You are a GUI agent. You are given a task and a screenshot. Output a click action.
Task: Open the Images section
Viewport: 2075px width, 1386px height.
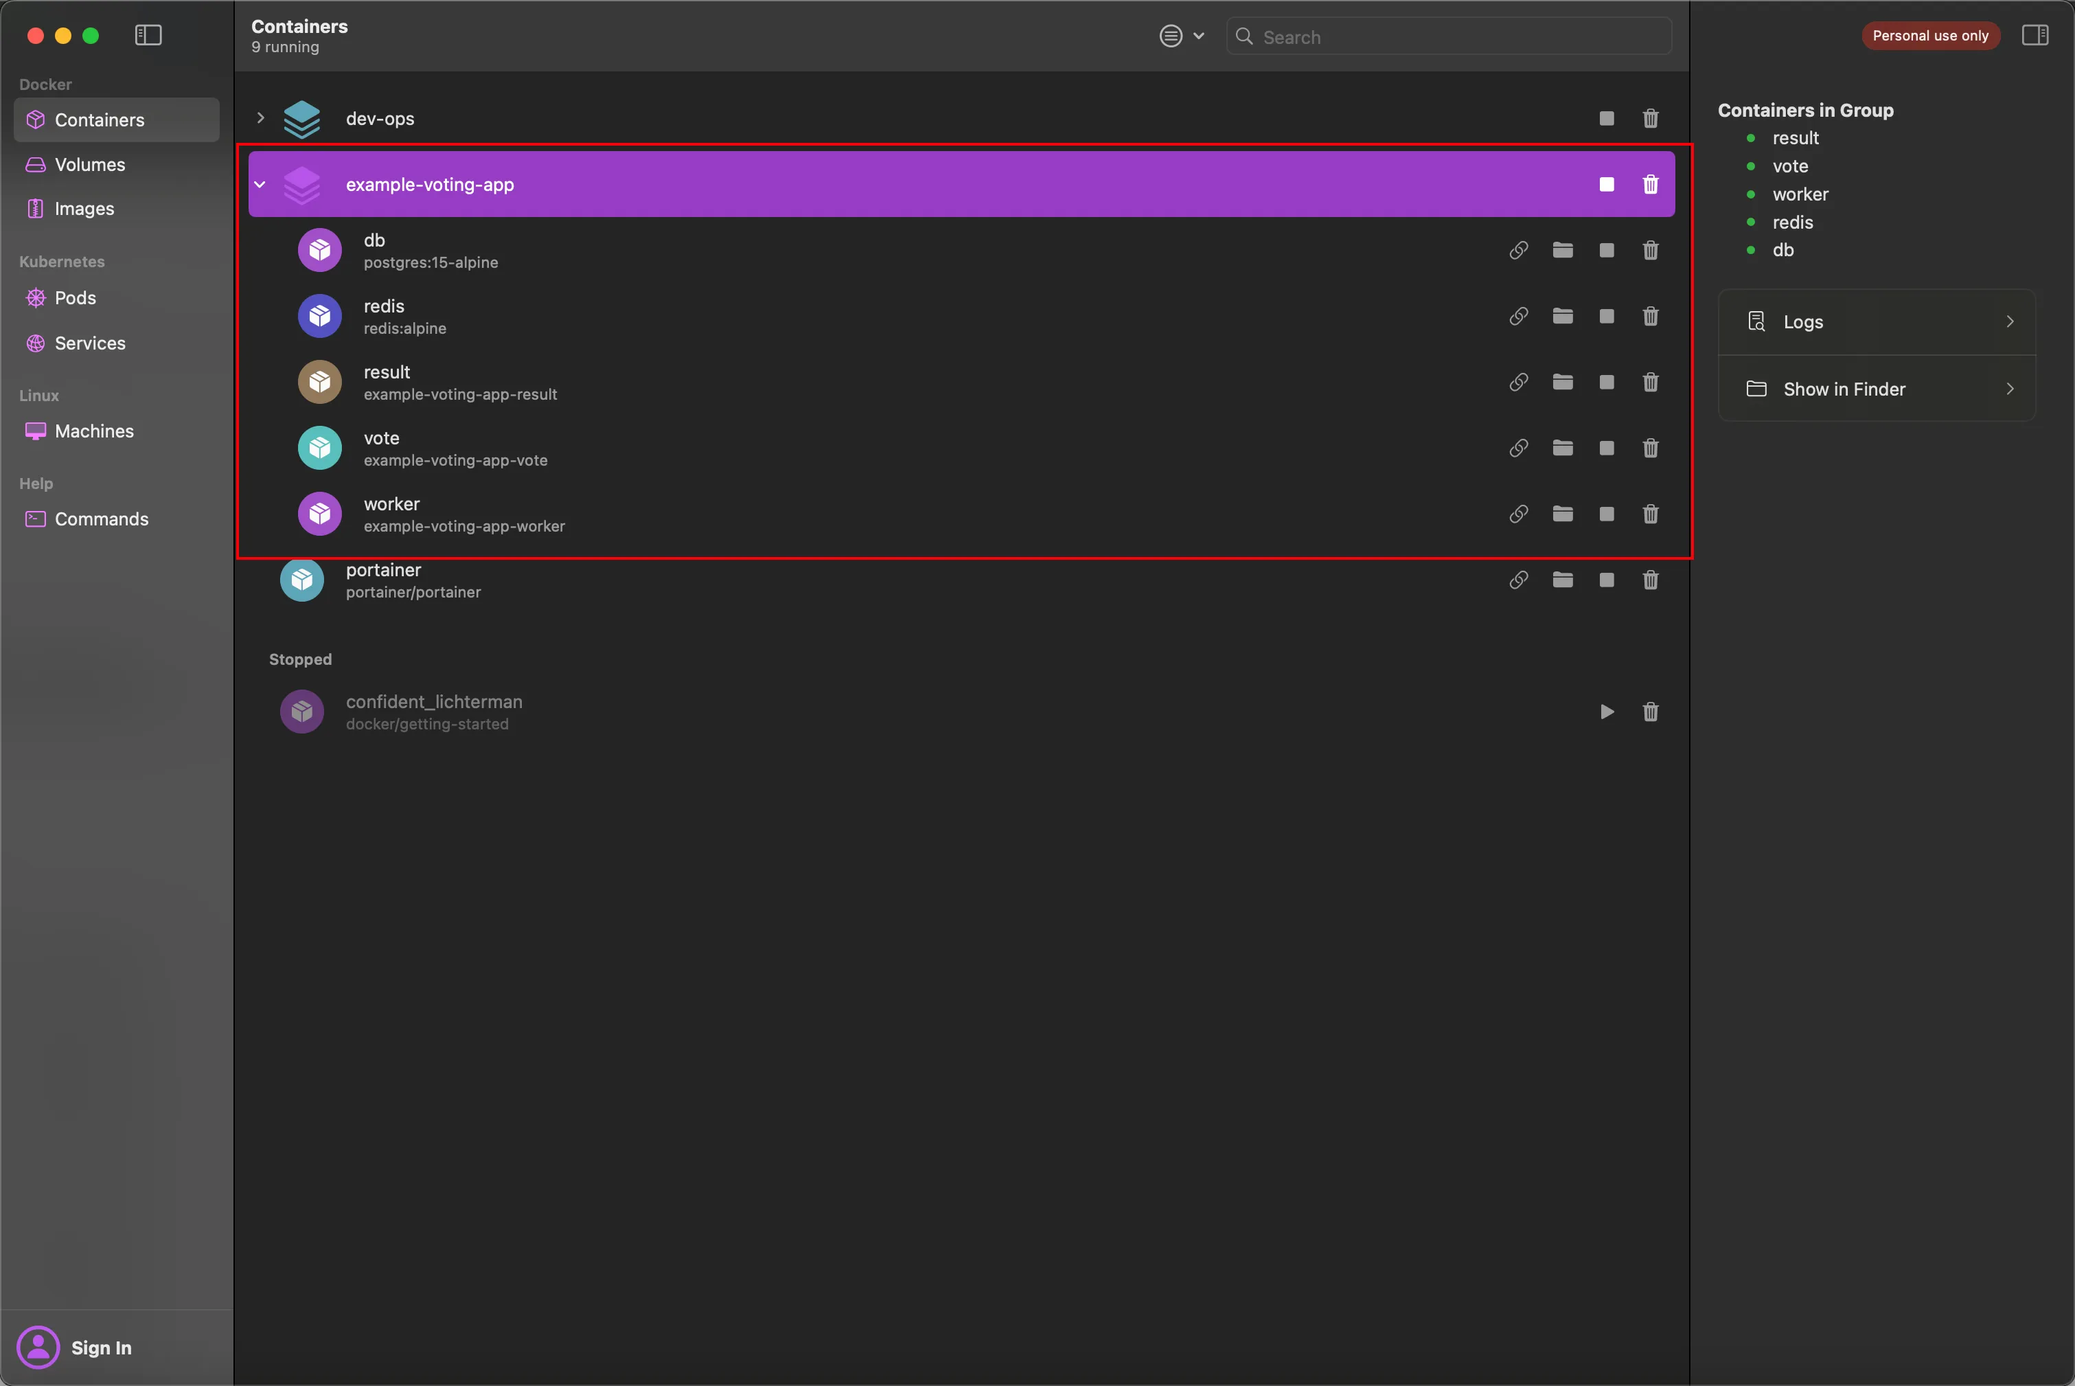click(x=117, y=209)
